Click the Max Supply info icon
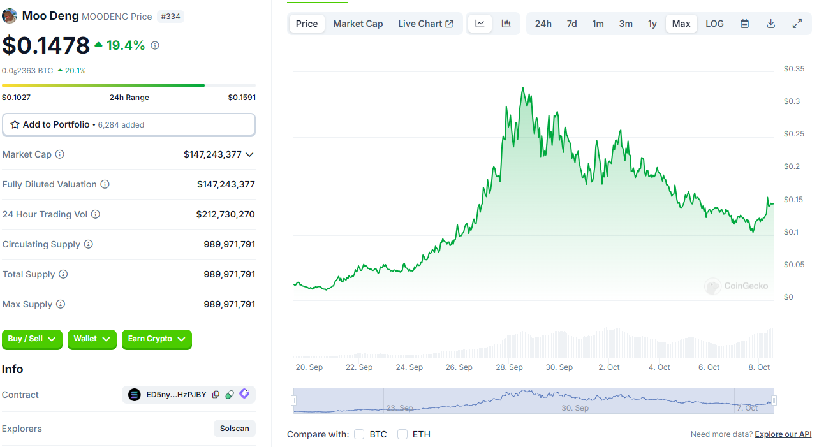833x447 pixels. (x=61, y=304)
